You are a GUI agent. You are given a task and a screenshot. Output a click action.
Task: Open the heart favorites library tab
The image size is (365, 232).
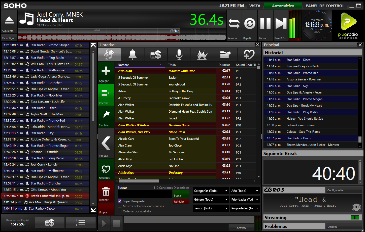pyautogui.click(x=249, y=55)
